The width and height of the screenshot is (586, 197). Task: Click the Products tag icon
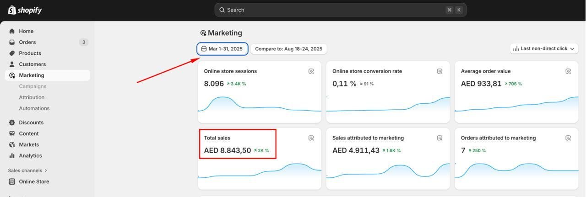[x=12, y=53]
